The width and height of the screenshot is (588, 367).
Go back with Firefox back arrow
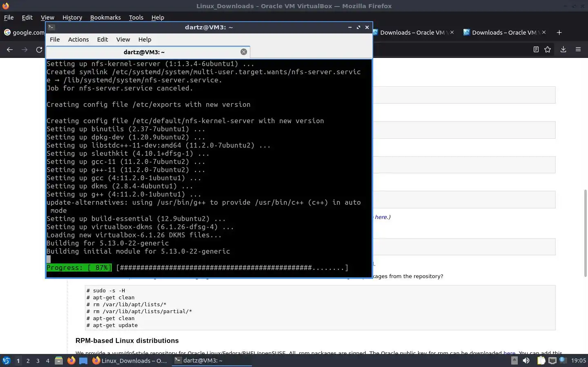[x=10, y=49]
